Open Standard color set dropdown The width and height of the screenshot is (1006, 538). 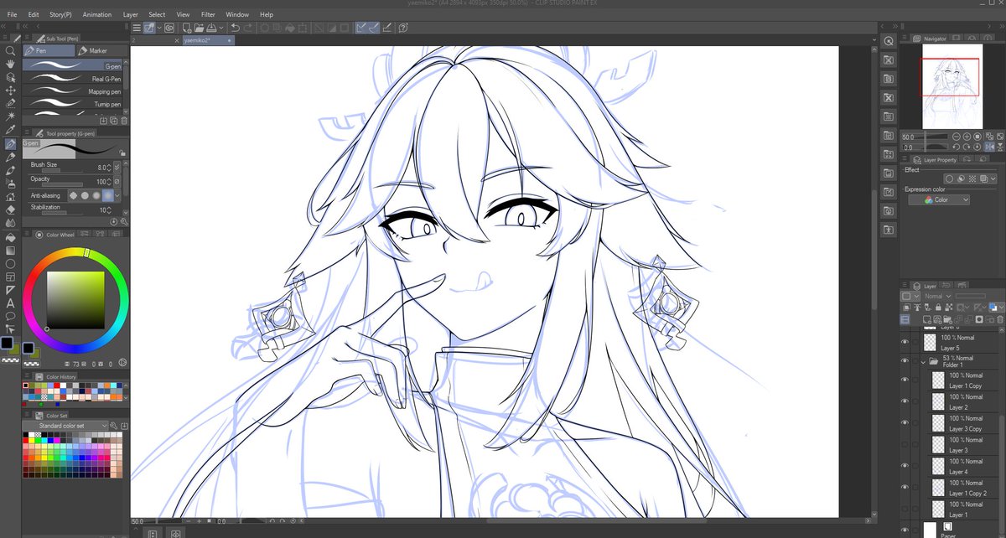[66, 426]
